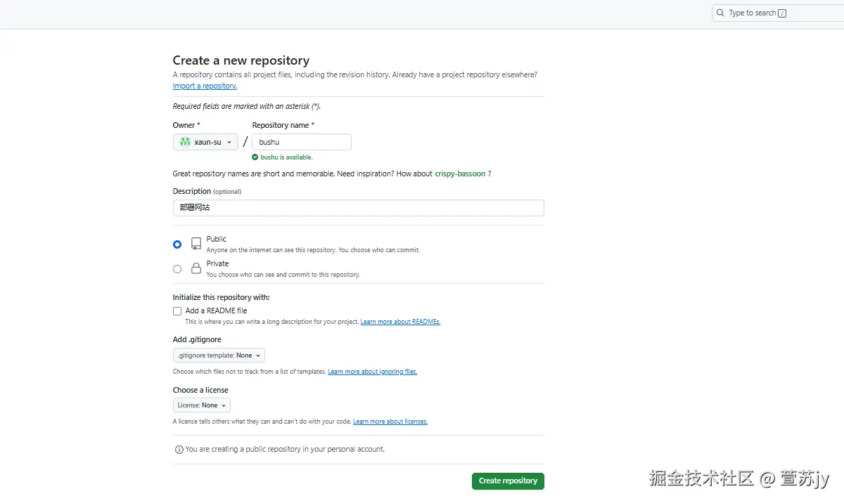Expand the .gitignore template dropdown
Image resolution: width=844 pixels, height=503 pixels.
[x=219, y=355]
